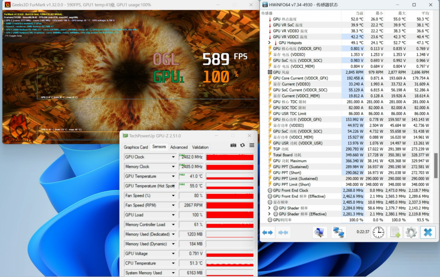The width and height of the screenshot is (440, 277).
Task: Click the HWiNFO log file plus icon
Action: (x=395, y=232)
